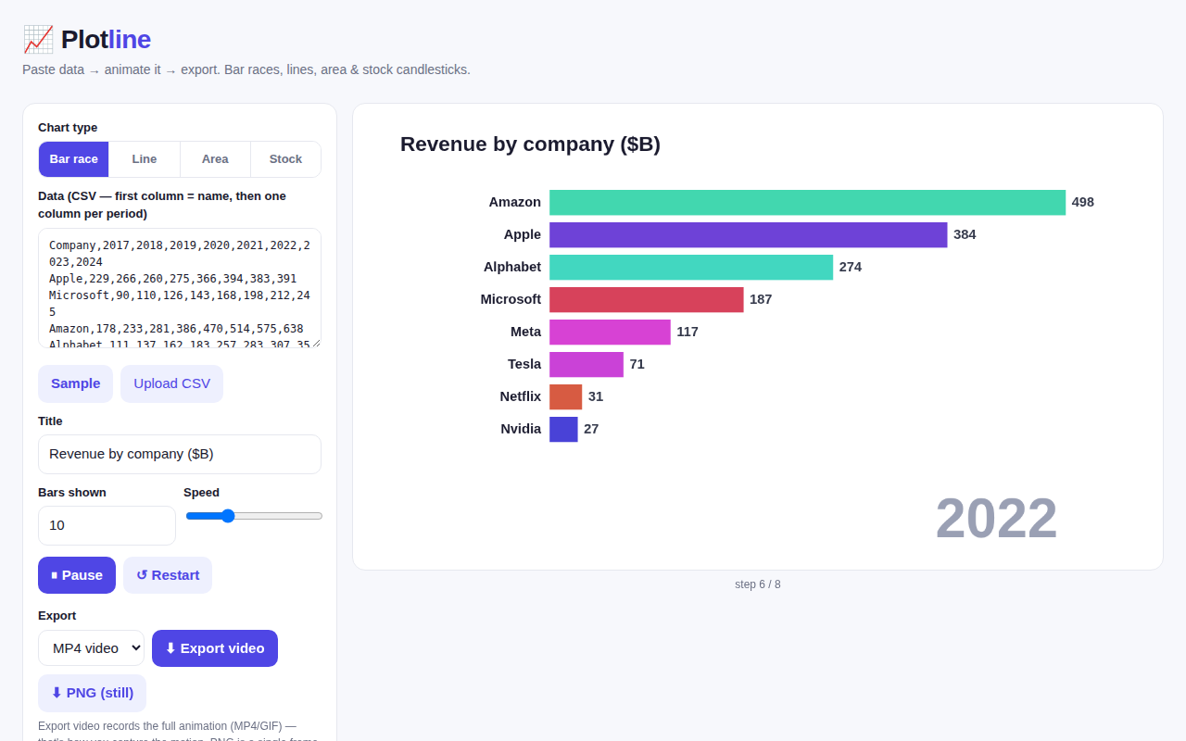
Task: Click inside the CSV data textarea
Action: (180, 288)
